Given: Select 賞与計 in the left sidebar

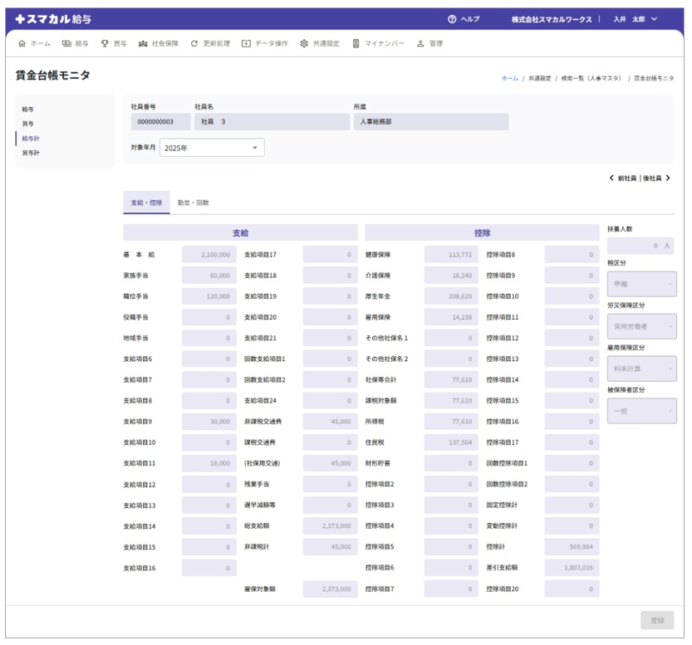Looking at the screenshot, I should (31, 153).
